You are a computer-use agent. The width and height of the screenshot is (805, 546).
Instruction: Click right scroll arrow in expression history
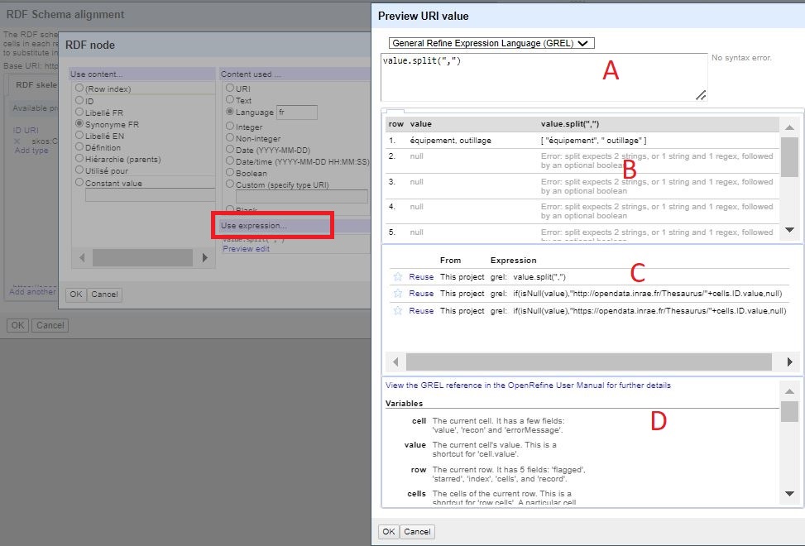(x=789, y=362)
